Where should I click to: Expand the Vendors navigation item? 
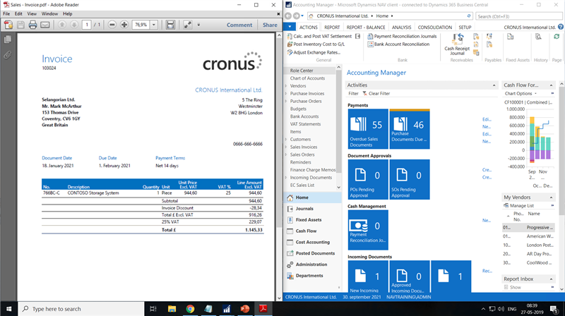pos(286,86)
